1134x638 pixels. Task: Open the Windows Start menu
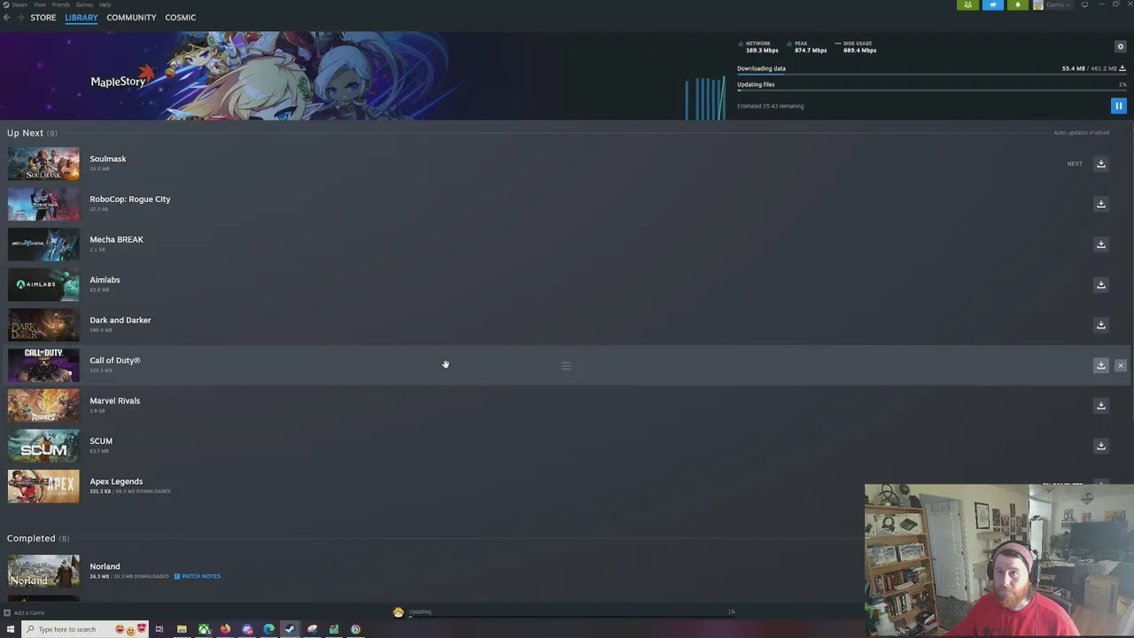point(11,629)
